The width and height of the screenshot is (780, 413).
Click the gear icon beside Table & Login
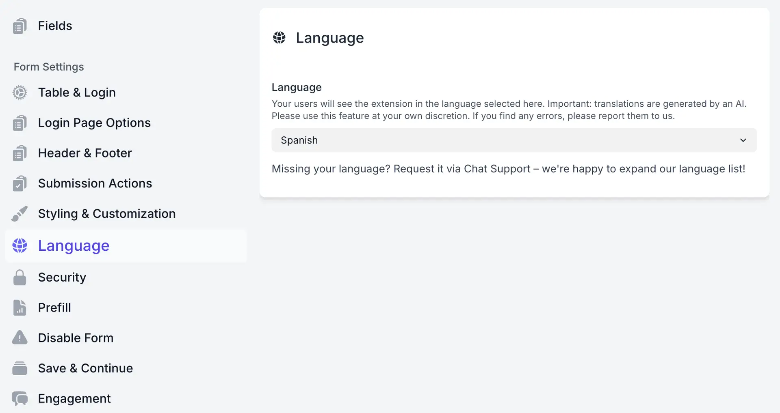(x=19, y=92)
